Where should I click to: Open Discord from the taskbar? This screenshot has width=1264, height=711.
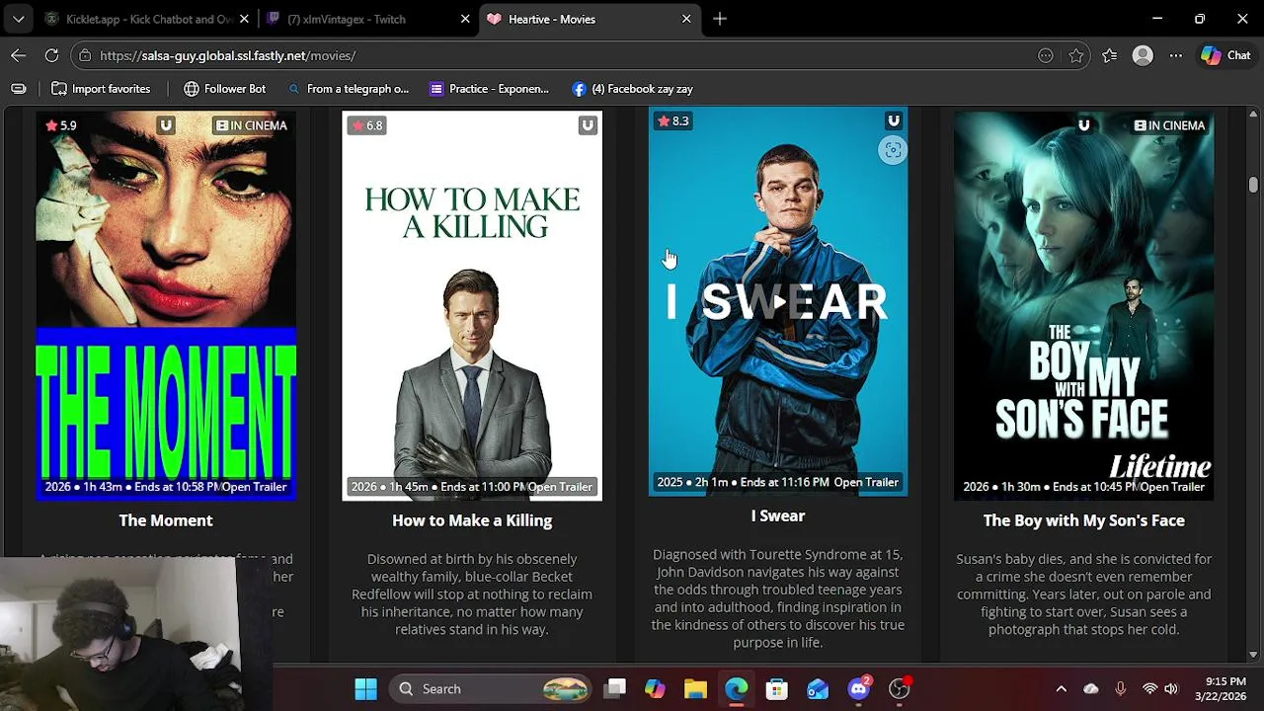(x=858, y=688)
